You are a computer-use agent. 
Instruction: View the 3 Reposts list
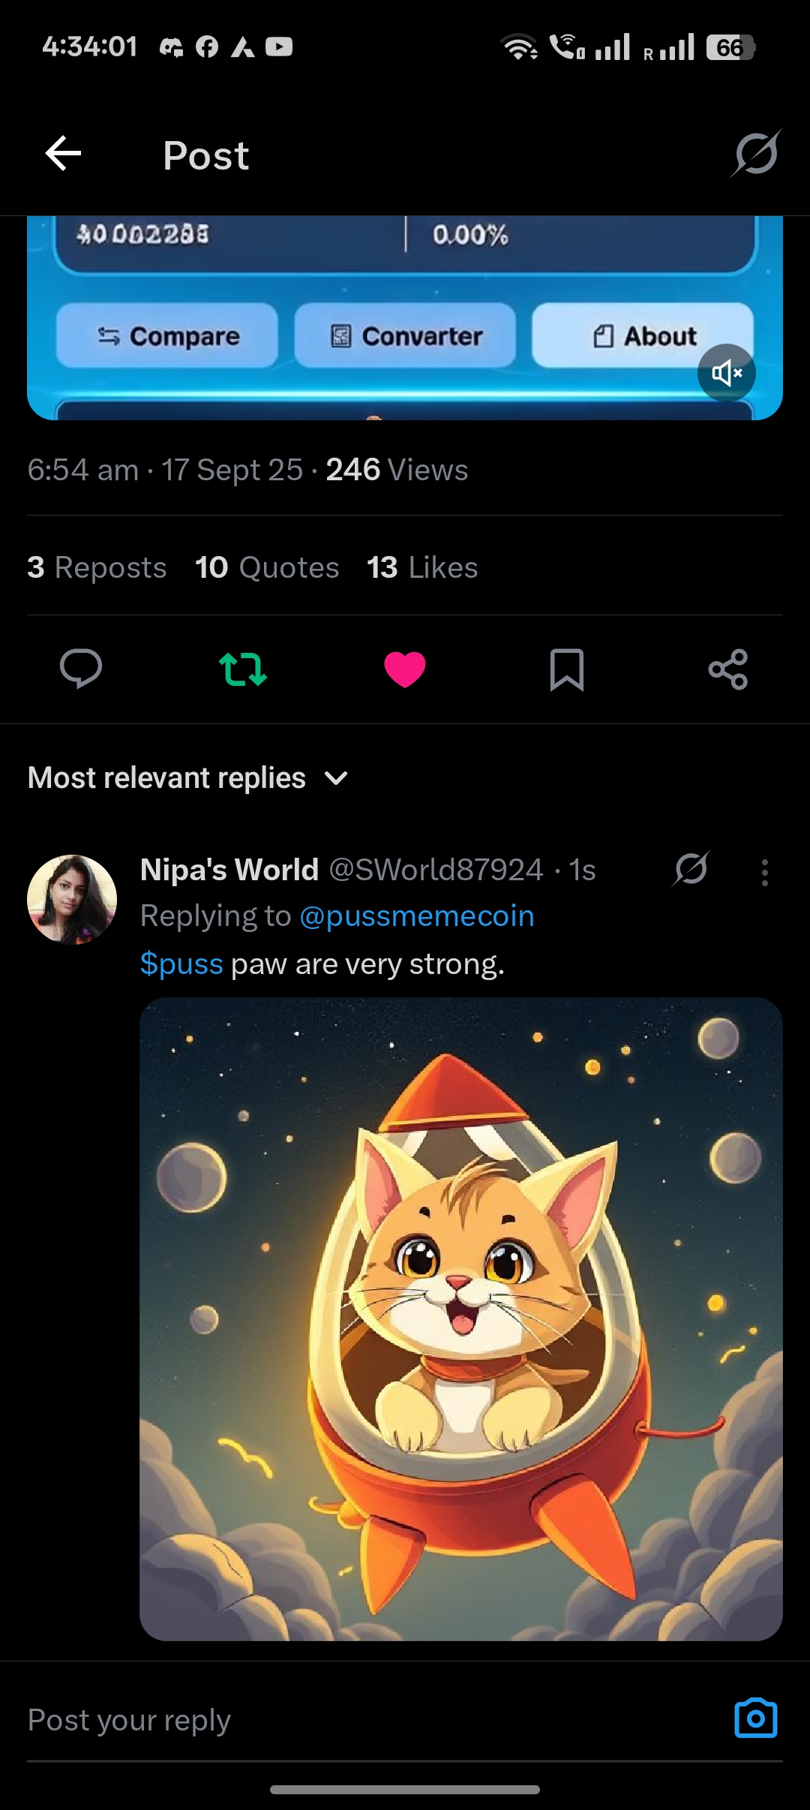[x=97, y=567]
